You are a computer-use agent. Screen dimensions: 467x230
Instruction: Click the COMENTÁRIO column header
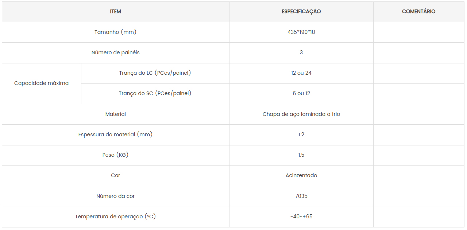[x=419, y=12]
